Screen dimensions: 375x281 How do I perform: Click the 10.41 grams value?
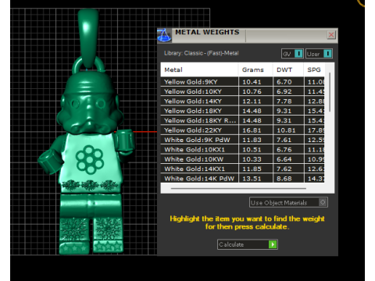click(252, 82)
